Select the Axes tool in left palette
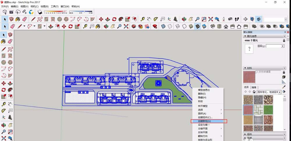 (x=3, y=117)
